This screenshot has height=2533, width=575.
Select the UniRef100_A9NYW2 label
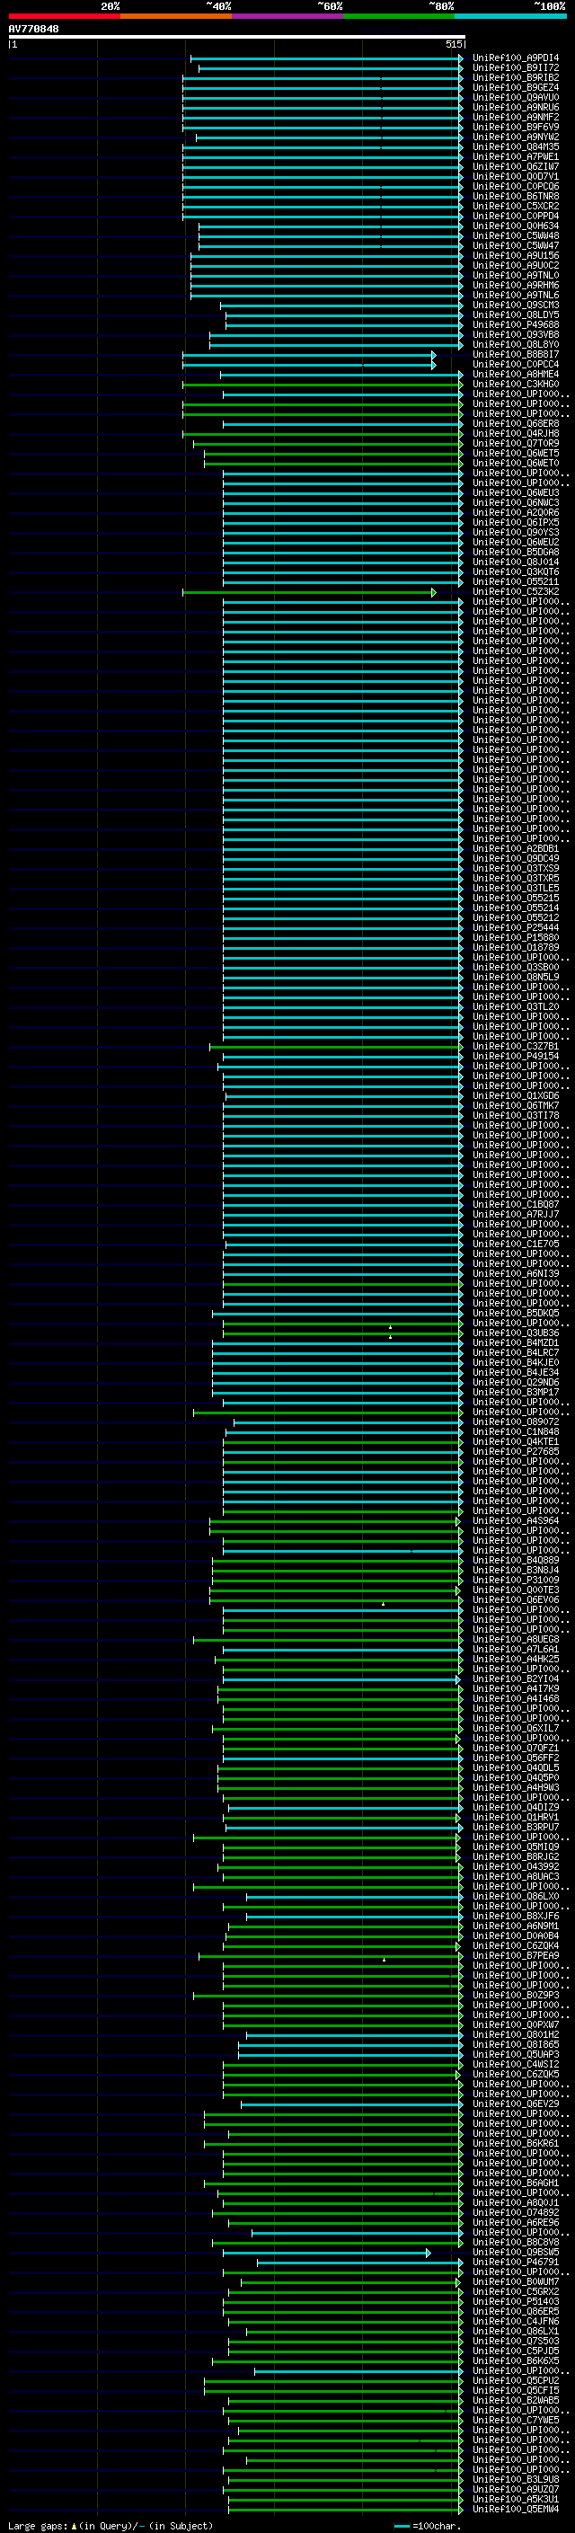(515, 137)
